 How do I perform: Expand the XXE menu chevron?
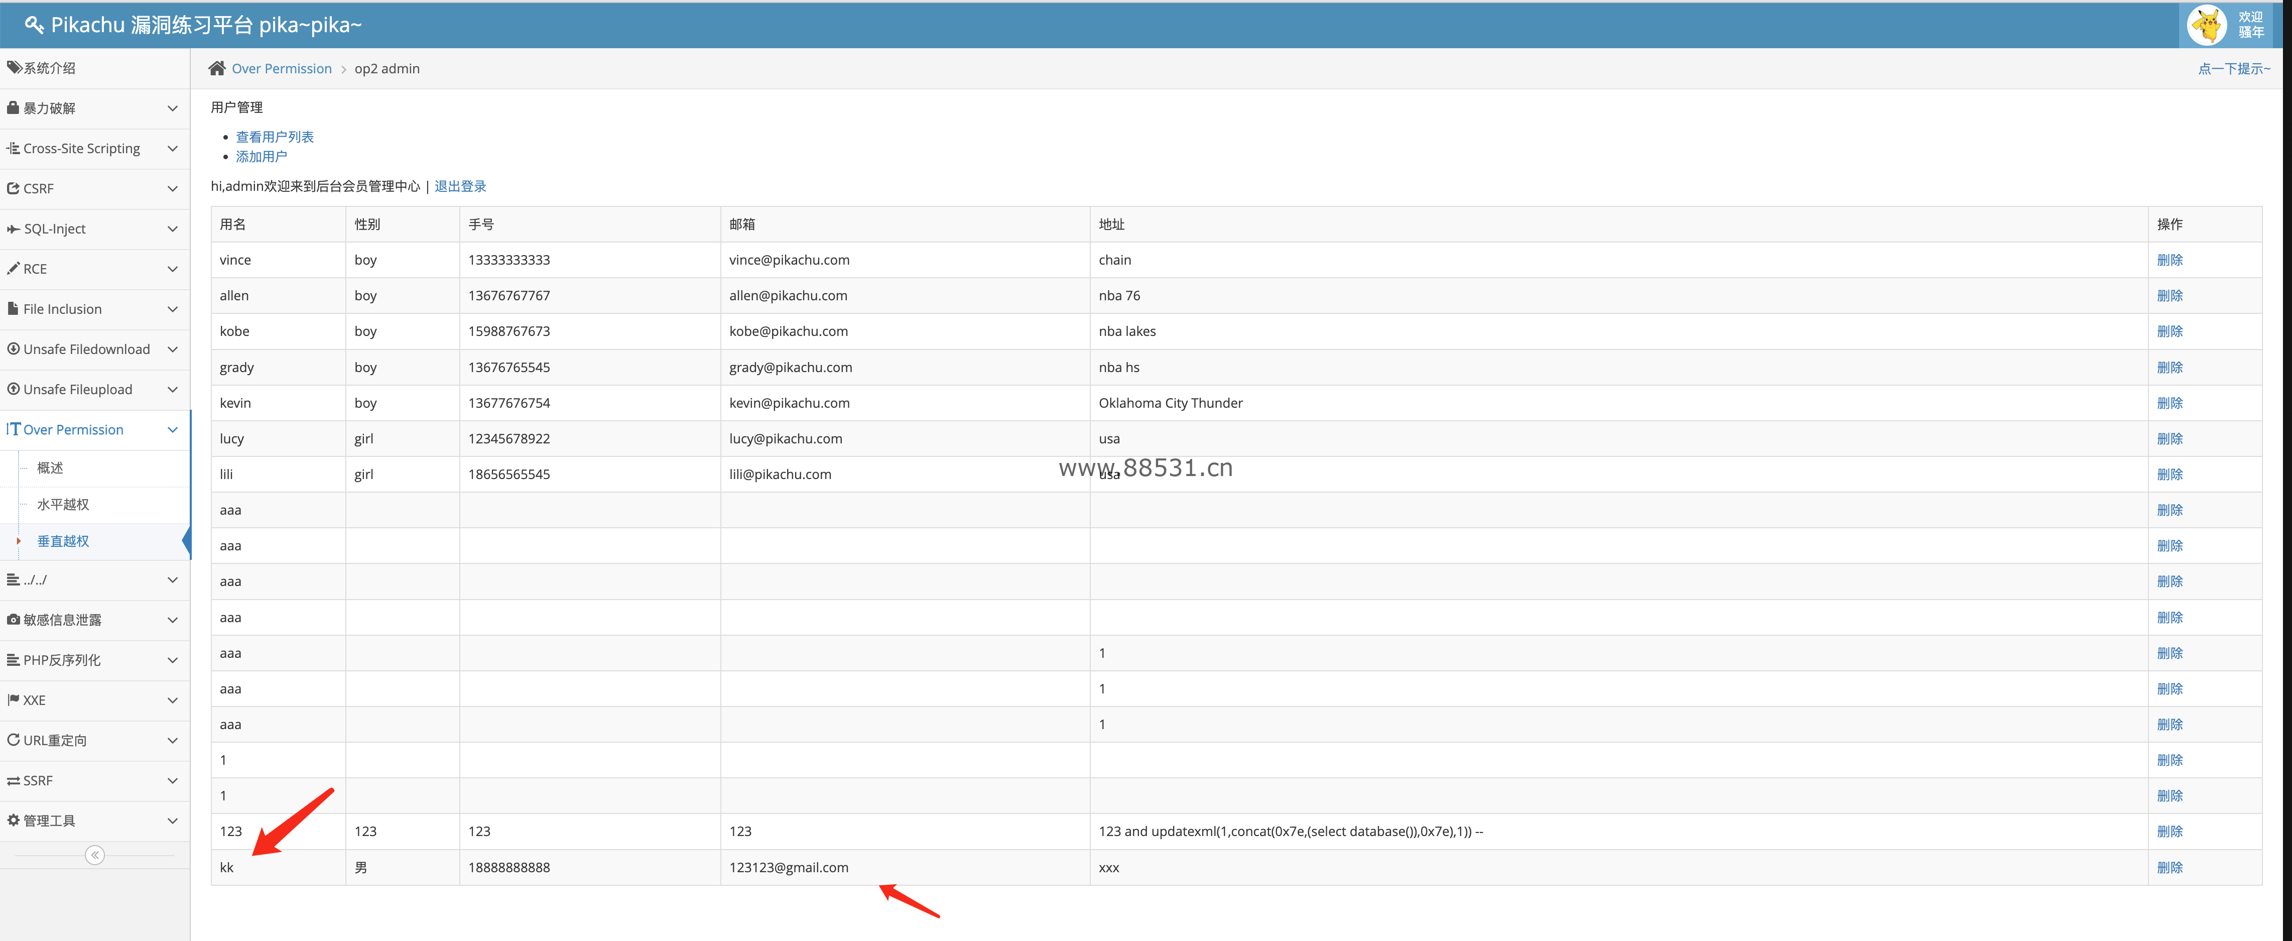coord(173,700)
